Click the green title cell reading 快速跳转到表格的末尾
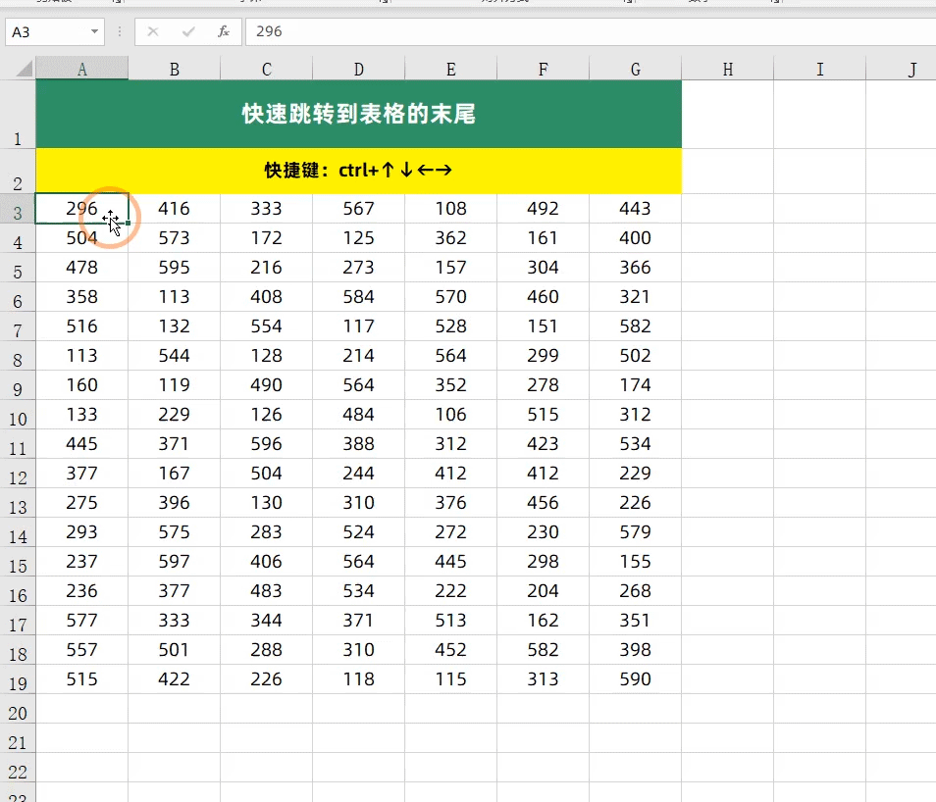 [x=358, y=113]
